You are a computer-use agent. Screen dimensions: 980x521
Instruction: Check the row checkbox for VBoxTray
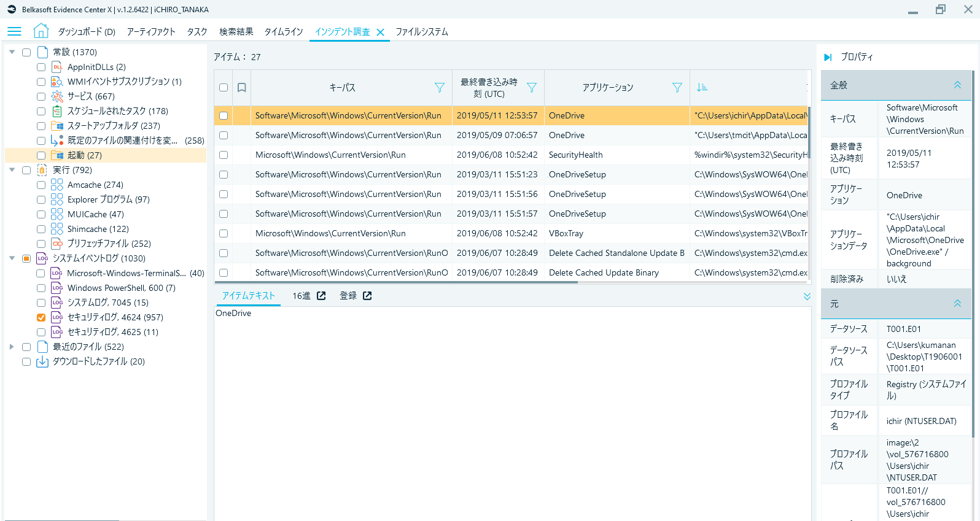click(224, 233)
